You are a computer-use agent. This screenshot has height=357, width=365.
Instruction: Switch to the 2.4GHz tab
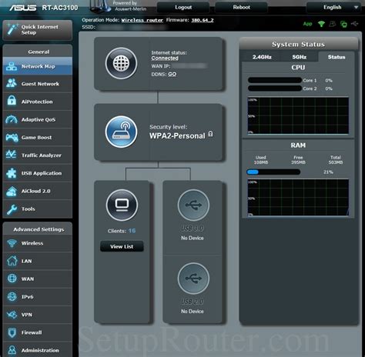(x=262, y=57)
